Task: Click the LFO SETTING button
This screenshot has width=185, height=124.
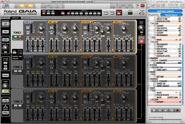Action: 5,101
